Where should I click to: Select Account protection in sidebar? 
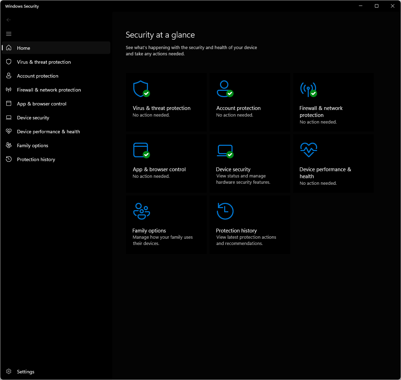[38, 76]
